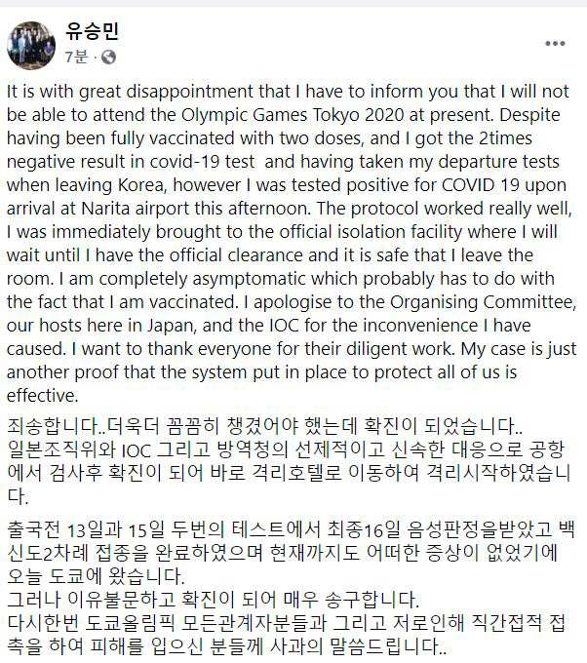Image resolution: width=587 pixels, height=663 pixels.
Task: Click the words "Organising Committee"
Action: pyautogui.click(x=483, y=302)
